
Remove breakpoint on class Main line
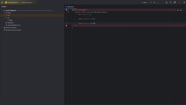coord(66,10)
